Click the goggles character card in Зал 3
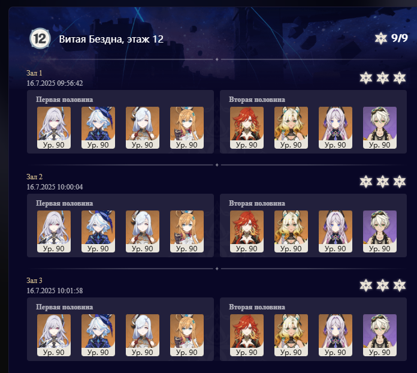Image resolution: width=417 pixels, height=373 pixels. (379, 335)
